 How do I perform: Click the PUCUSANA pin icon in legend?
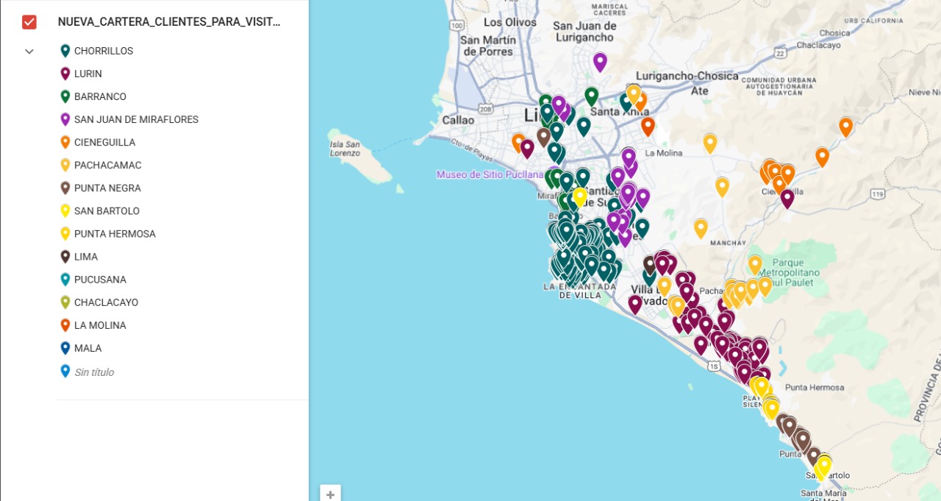(65, 280)
